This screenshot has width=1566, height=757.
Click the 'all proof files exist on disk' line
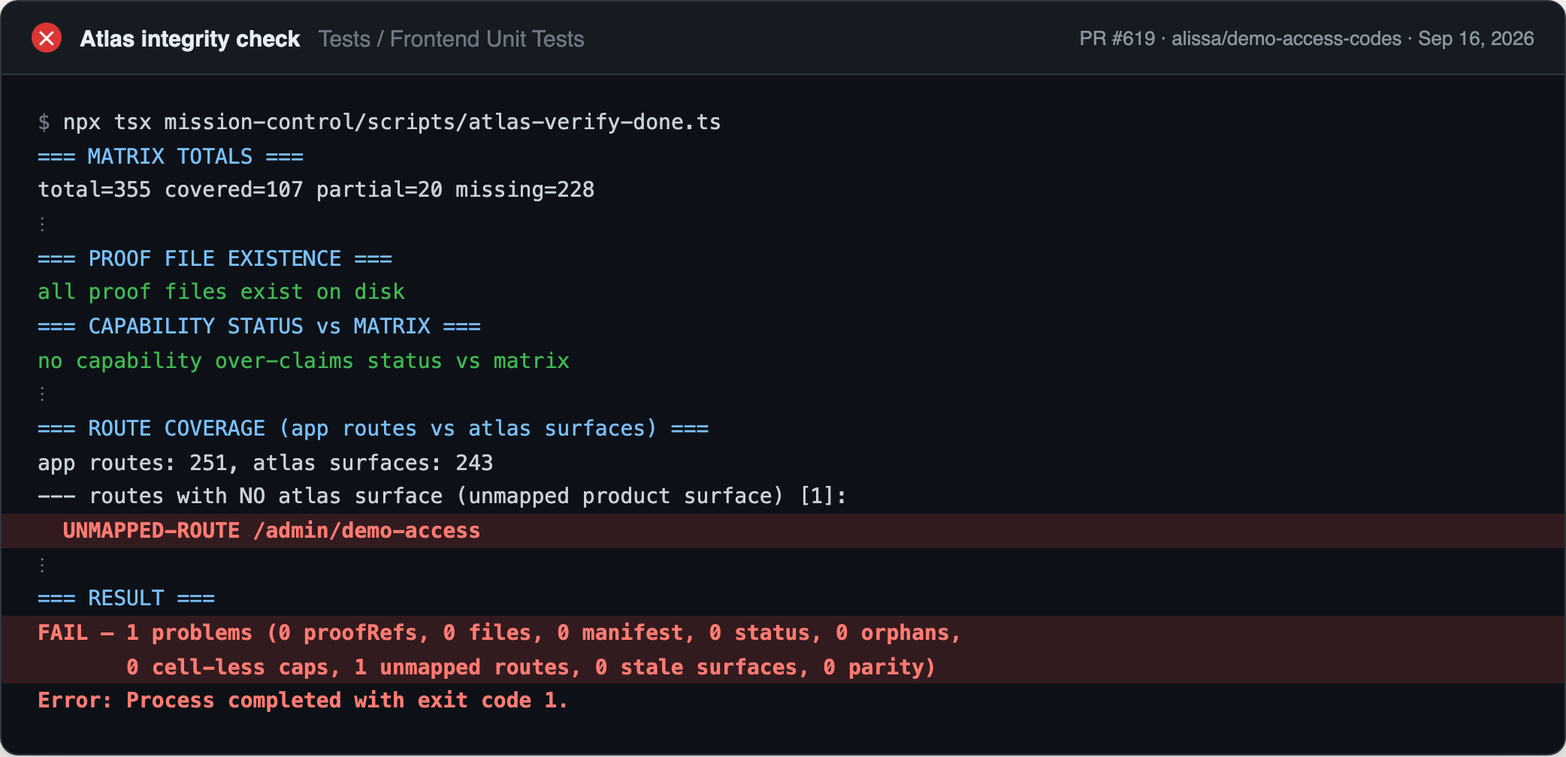tap(221, 291)
